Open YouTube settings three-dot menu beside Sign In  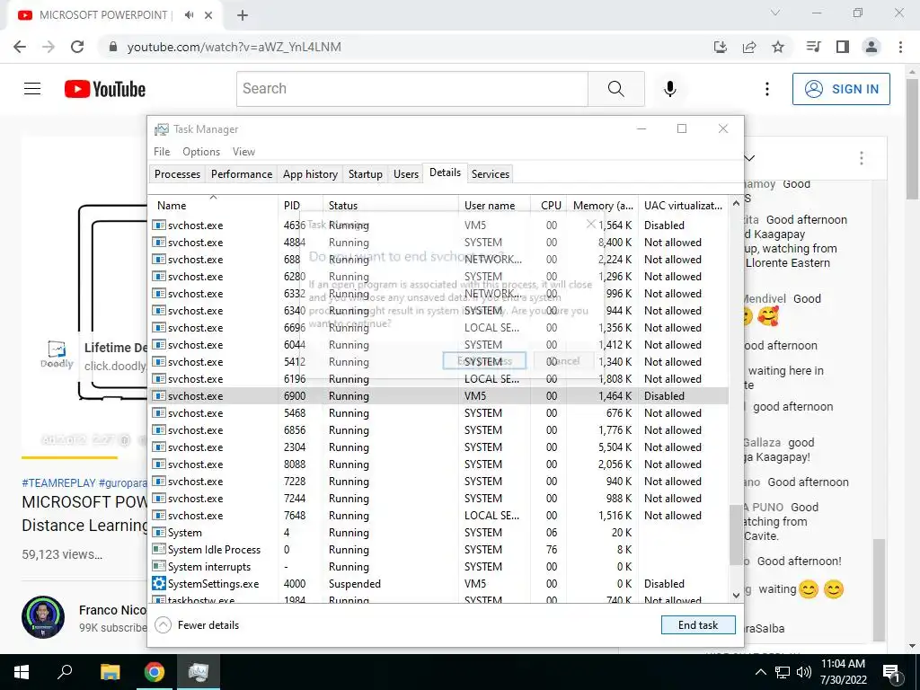click(767, 89)
